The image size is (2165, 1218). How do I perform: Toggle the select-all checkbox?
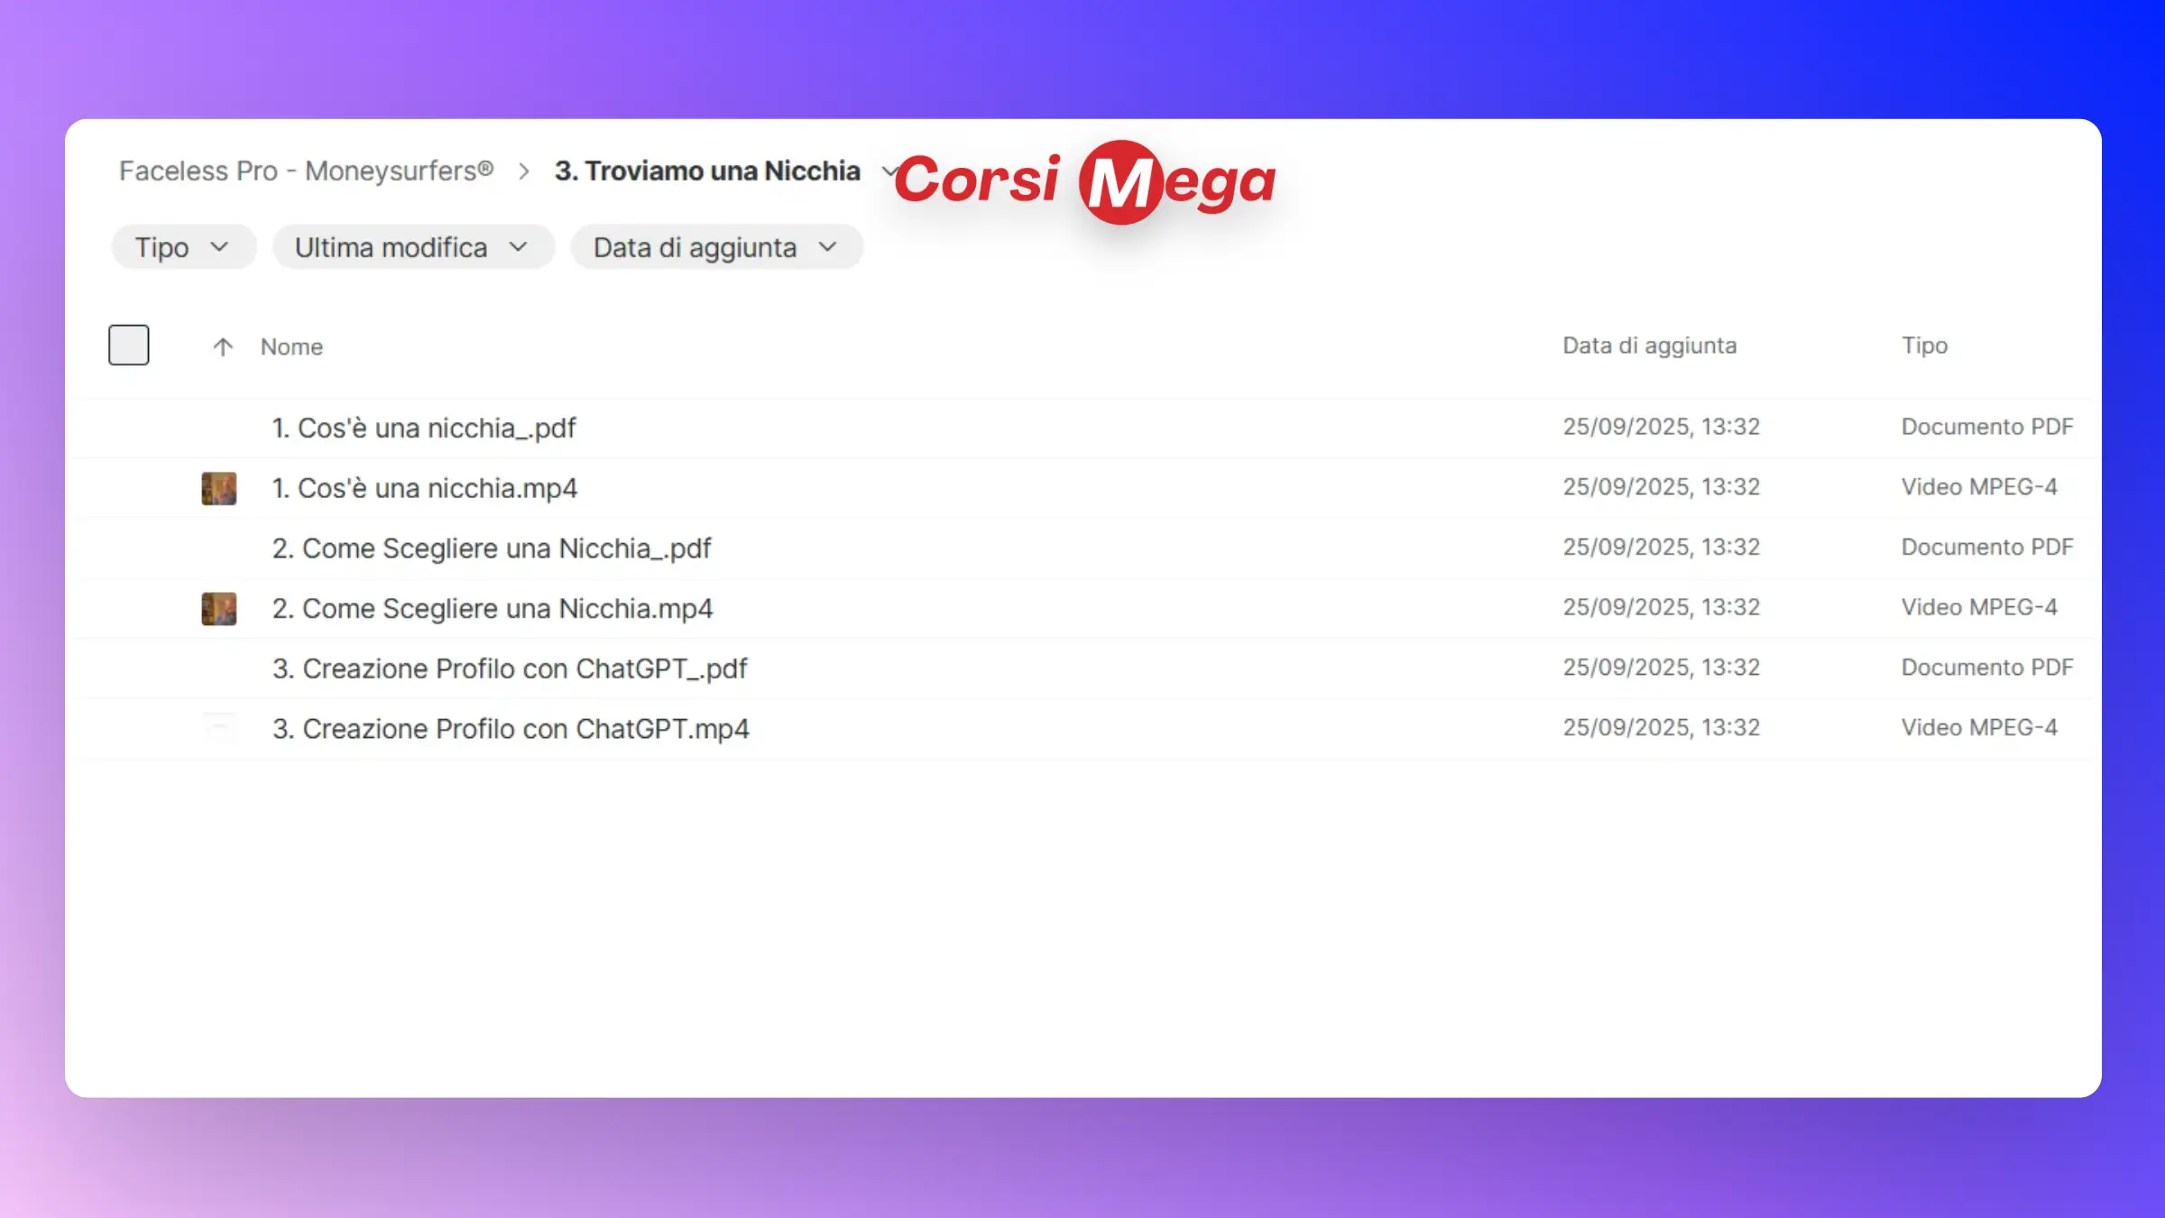point(128,345)
